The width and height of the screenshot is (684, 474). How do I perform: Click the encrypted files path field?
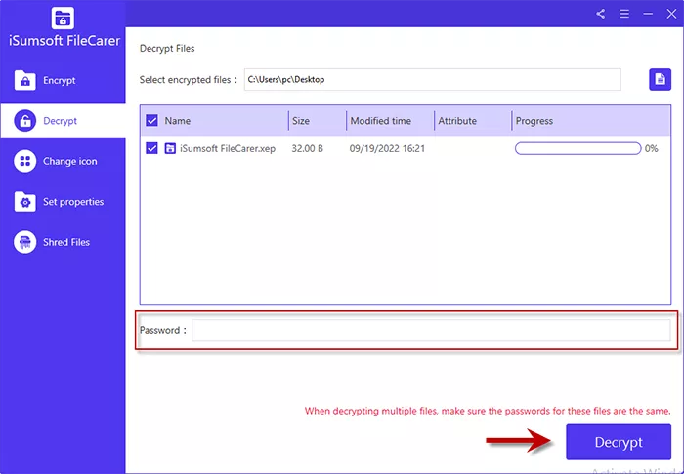pyautogui.click(x=432, y=80)
